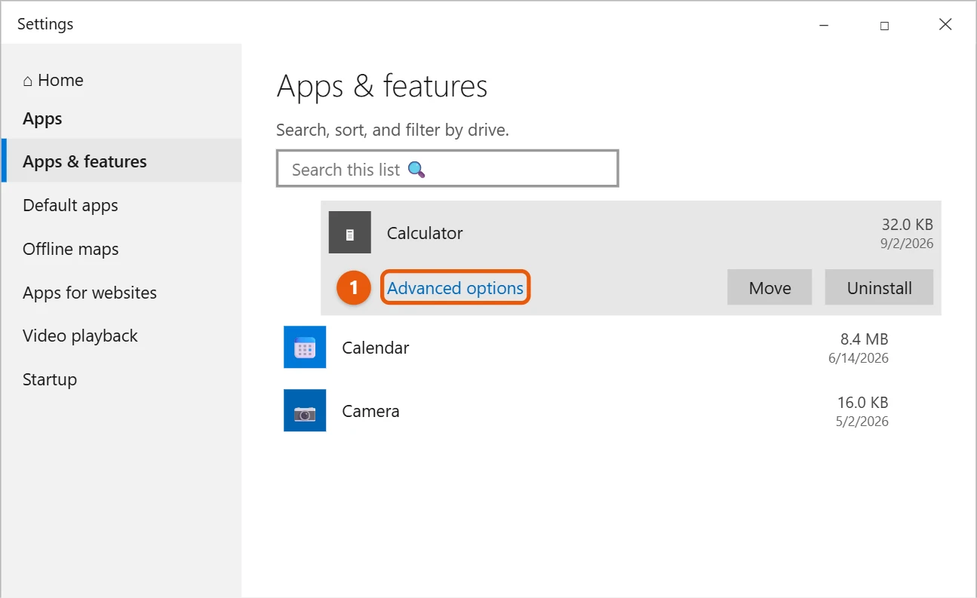The image size is (977, 598).
Task: Click the search magnifier icon
Action: (x=416, y=170)
